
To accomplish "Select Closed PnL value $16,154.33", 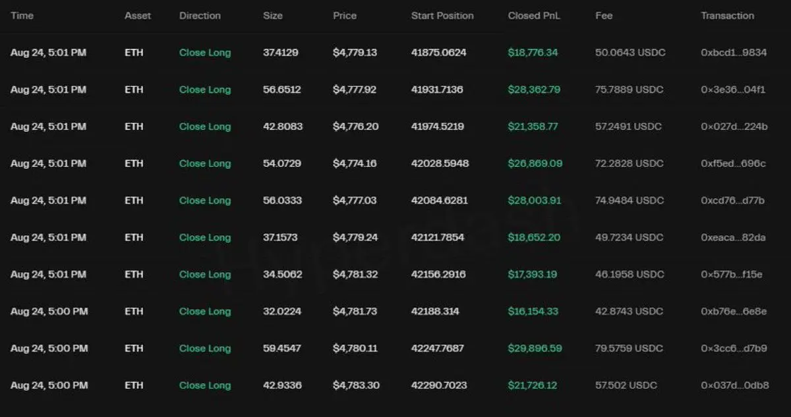I will point(533,311).
